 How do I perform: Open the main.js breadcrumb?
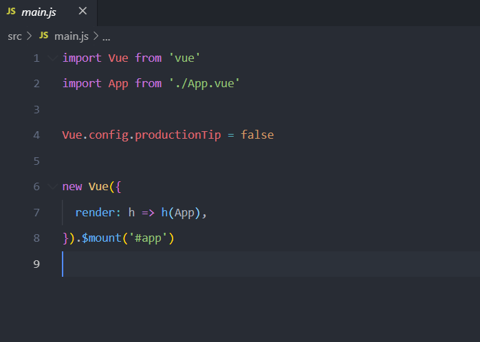(x=71, y=36)
